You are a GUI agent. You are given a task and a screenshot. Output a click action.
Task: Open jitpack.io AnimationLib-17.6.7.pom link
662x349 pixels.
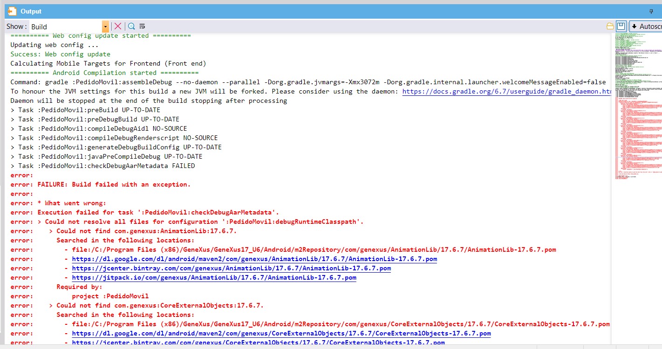click(214, 277)
